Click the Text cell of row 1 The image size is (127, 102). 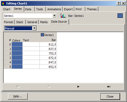(x=31, y=49)
